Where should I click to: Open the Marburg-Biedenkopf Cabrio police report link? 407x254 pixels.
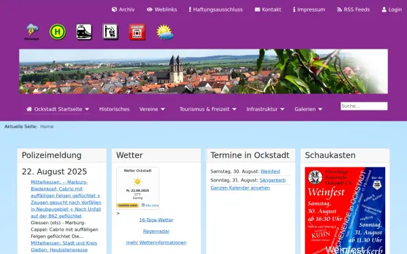tap(66, 199)
